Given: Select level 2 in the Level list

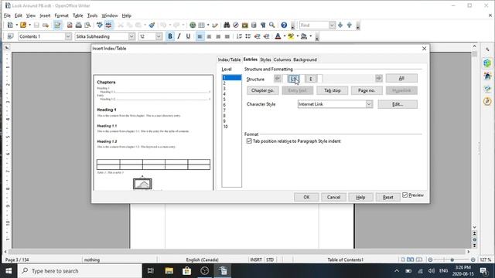Looking at the screenshot, I should point(231,83).
